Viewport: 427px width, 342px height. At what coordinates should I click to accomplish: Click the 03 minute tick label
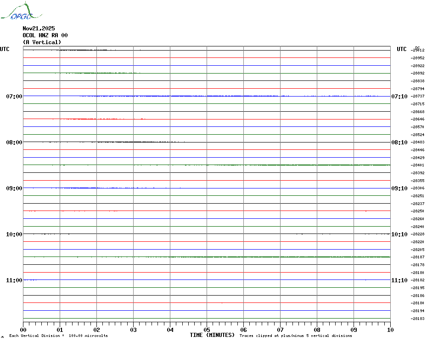(x=133, y=330)
